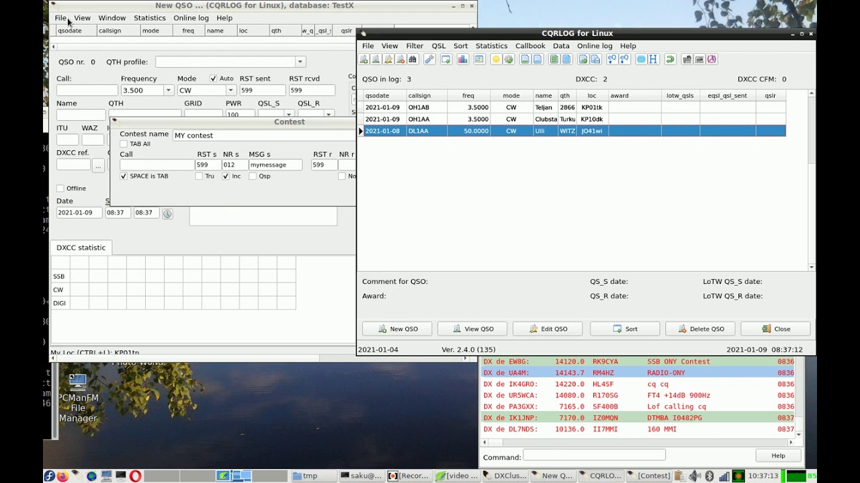Click the edit QSO pencil toolbar icon

[x=388, y=59]
